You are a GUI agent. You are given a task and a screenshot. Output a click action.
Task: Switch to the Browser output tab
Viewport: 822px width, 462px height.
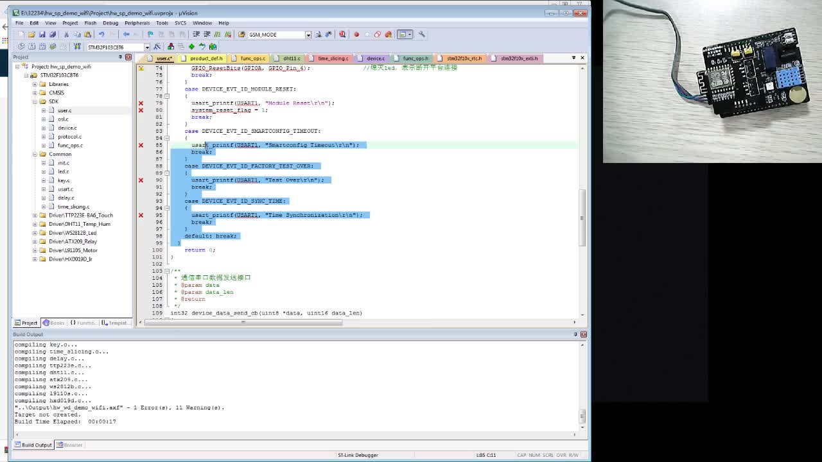(69, 445)
